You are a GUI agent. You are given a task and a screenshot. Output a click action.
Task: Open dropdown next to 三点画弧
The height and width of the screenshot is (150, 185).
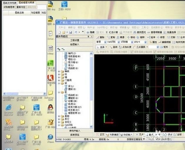(147, 47)
